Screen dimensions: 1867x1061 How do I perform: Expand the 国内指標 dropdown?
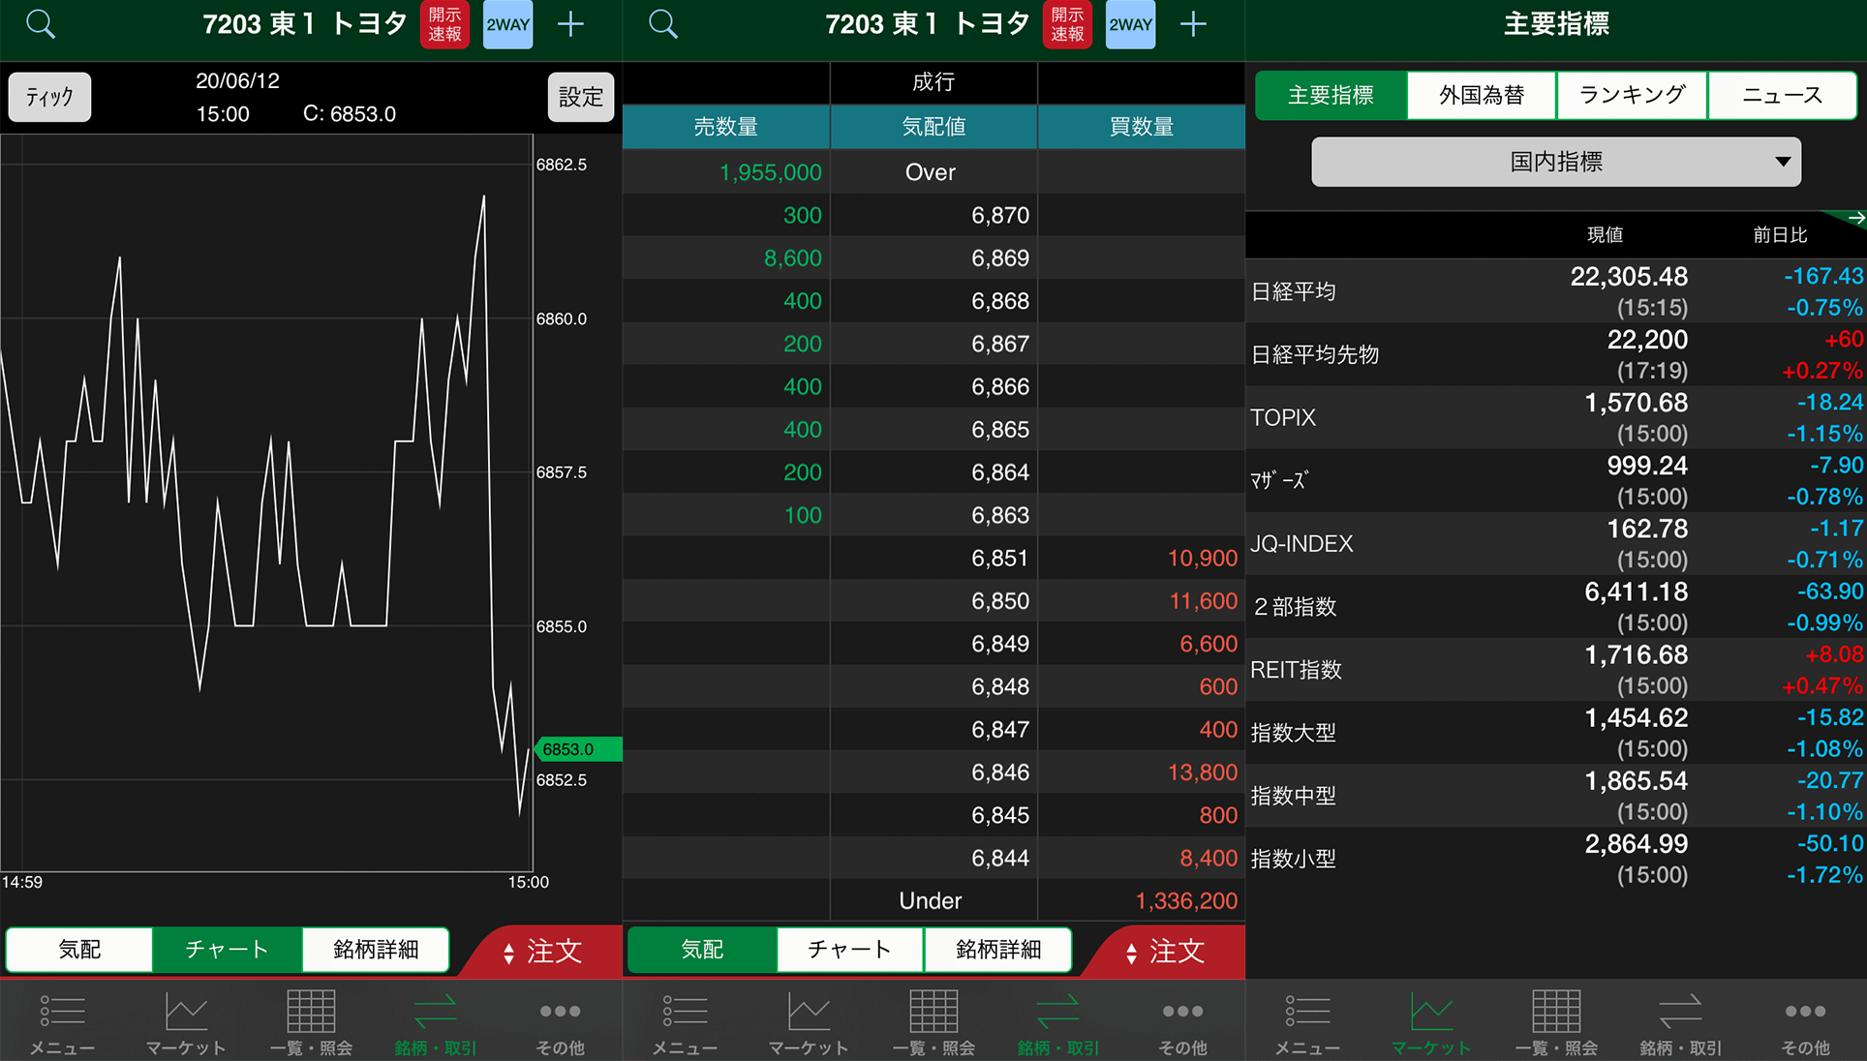pyautogui.click(x=1555, y=162)
